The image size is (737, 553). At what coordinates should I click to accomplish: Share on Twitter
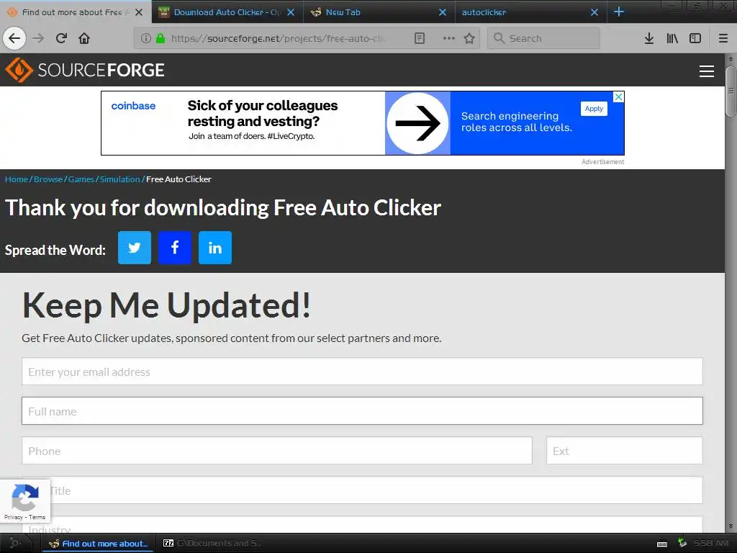(x=135, y=248)
